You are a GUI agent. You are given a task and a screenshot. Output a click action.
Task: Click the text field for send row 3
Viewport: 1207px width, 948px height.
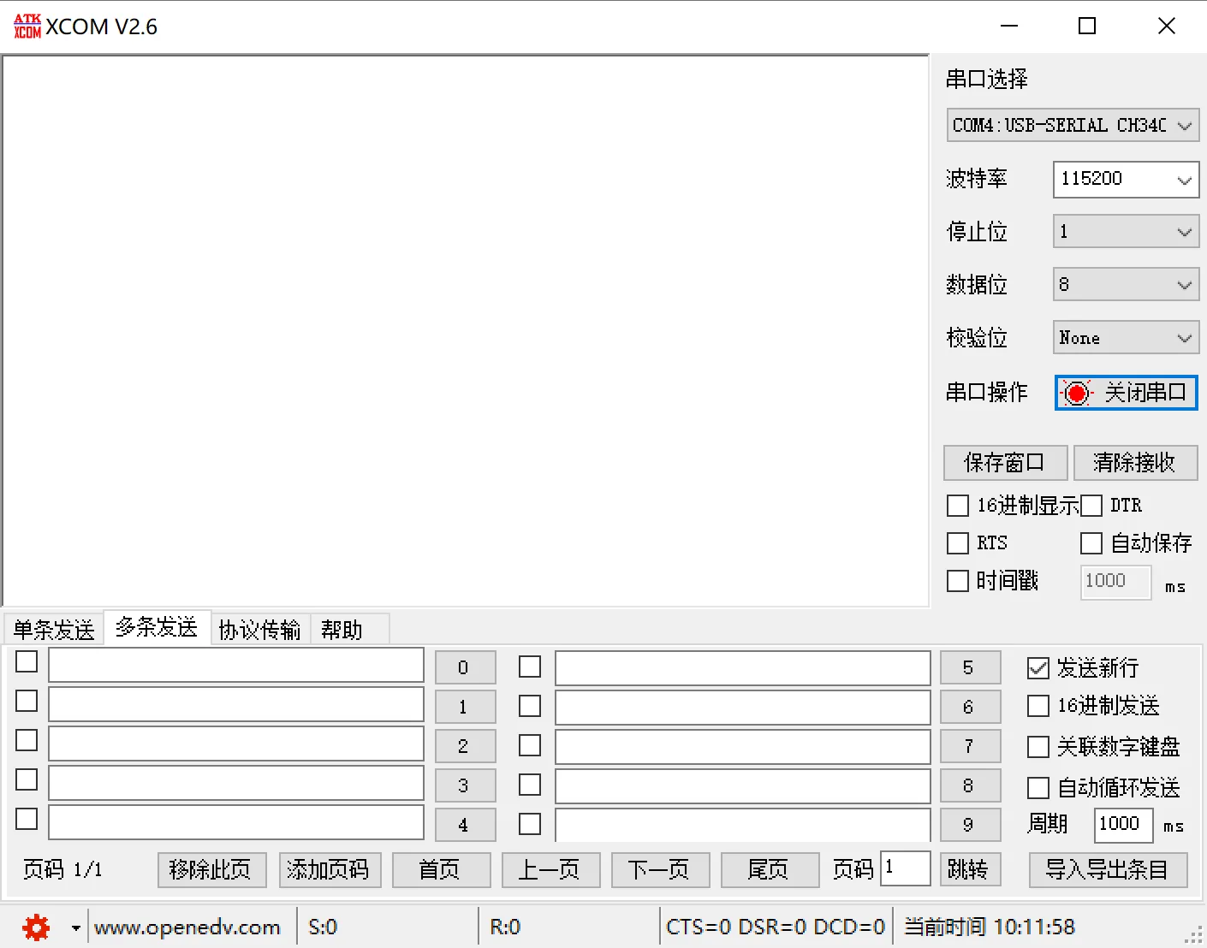[236, 784]
